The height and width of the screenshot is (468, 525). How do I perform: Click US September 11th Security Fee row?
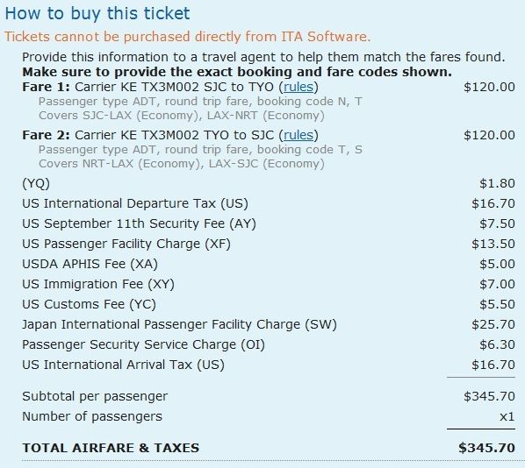[x=269, y=223]
